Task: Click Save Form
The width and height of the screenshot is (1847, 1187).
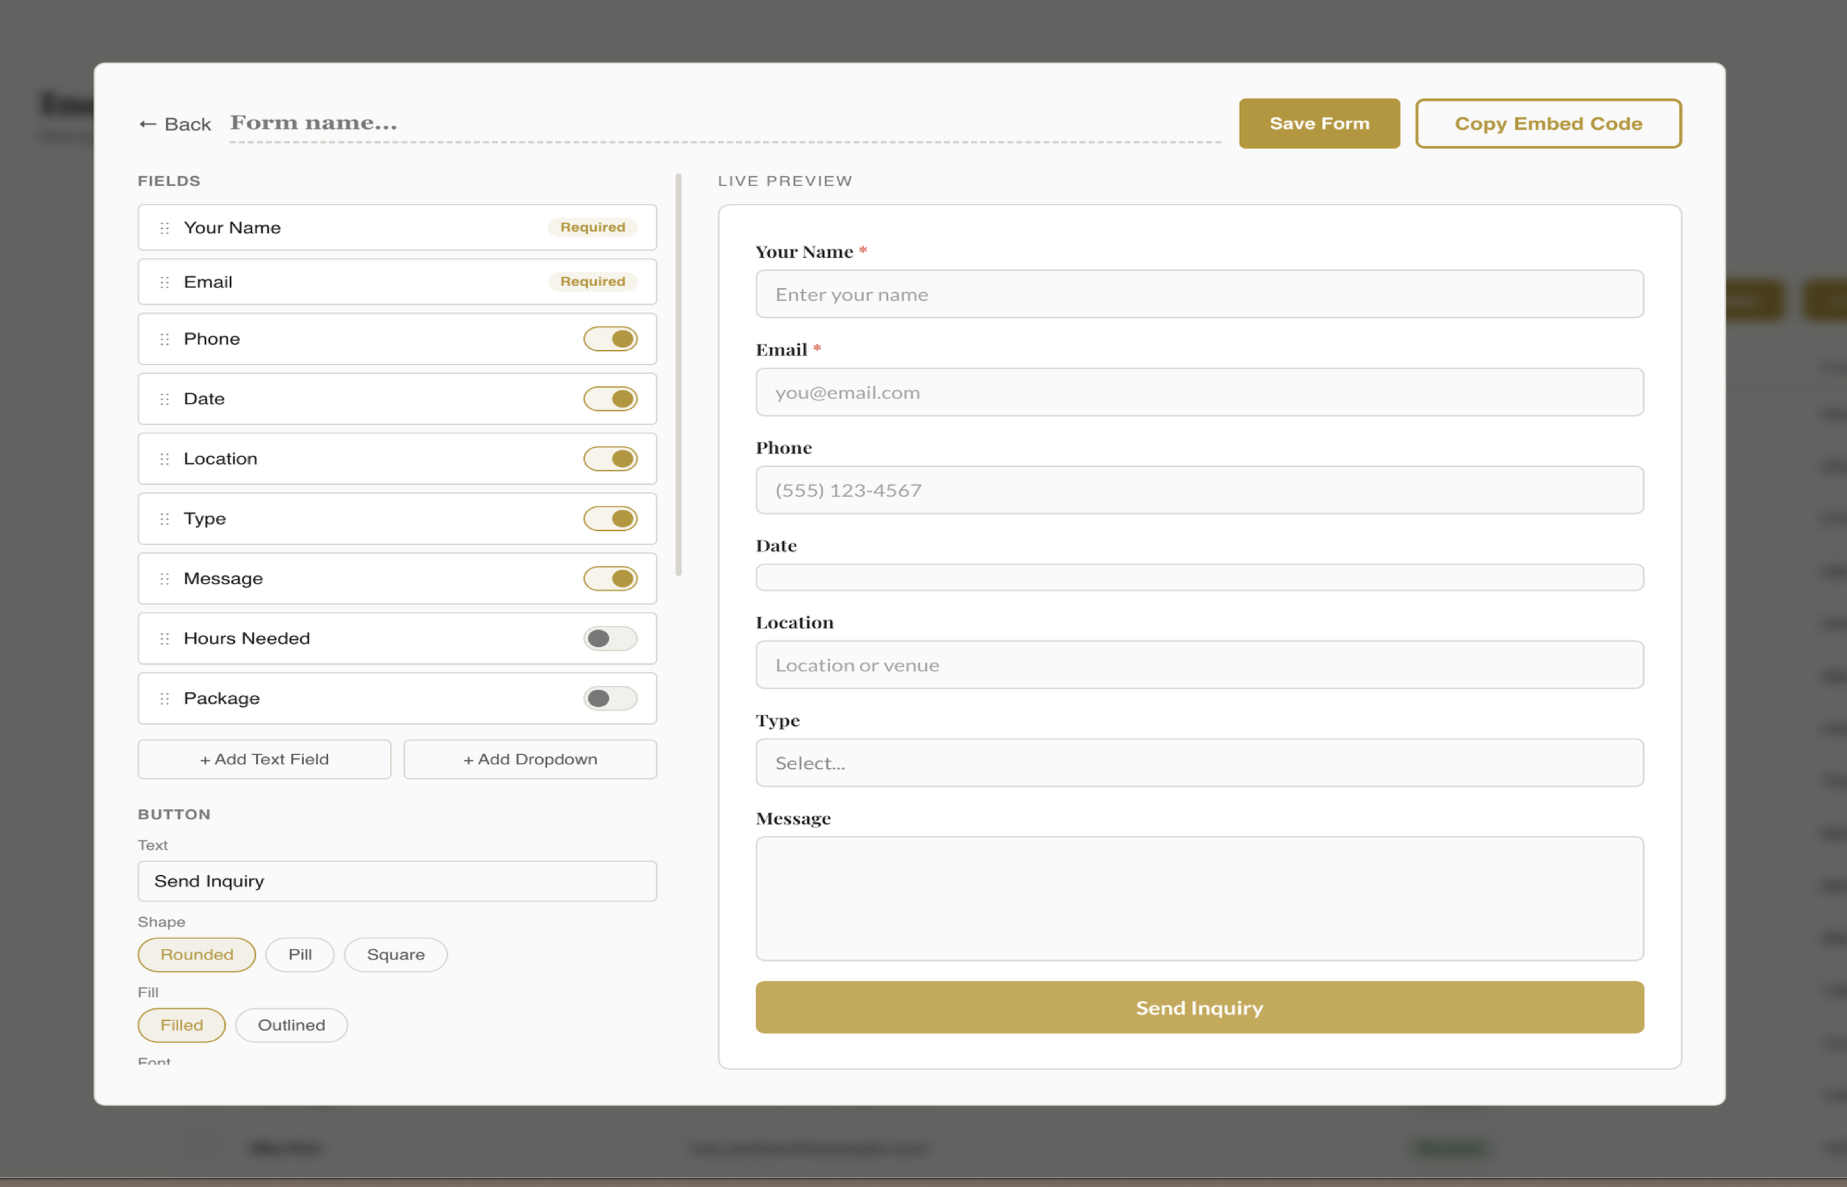Action: (1319, 123)
